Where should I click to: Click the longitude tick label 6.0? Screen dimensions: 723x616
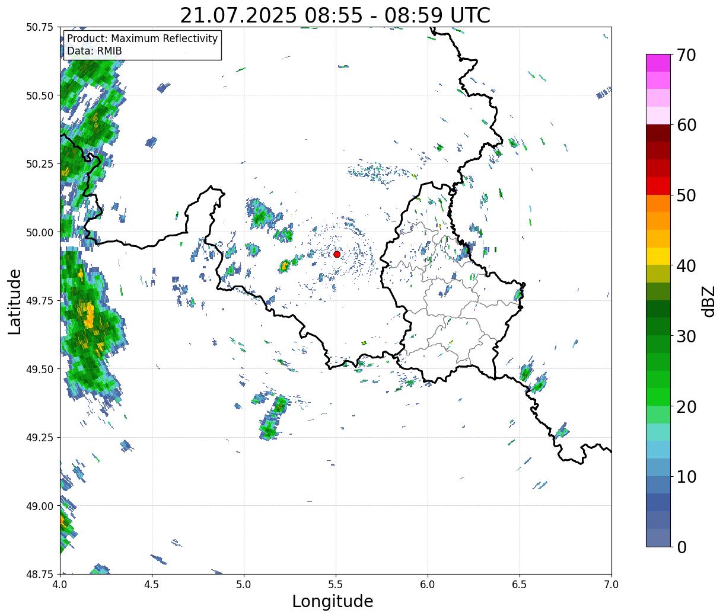tap(428, 584)
